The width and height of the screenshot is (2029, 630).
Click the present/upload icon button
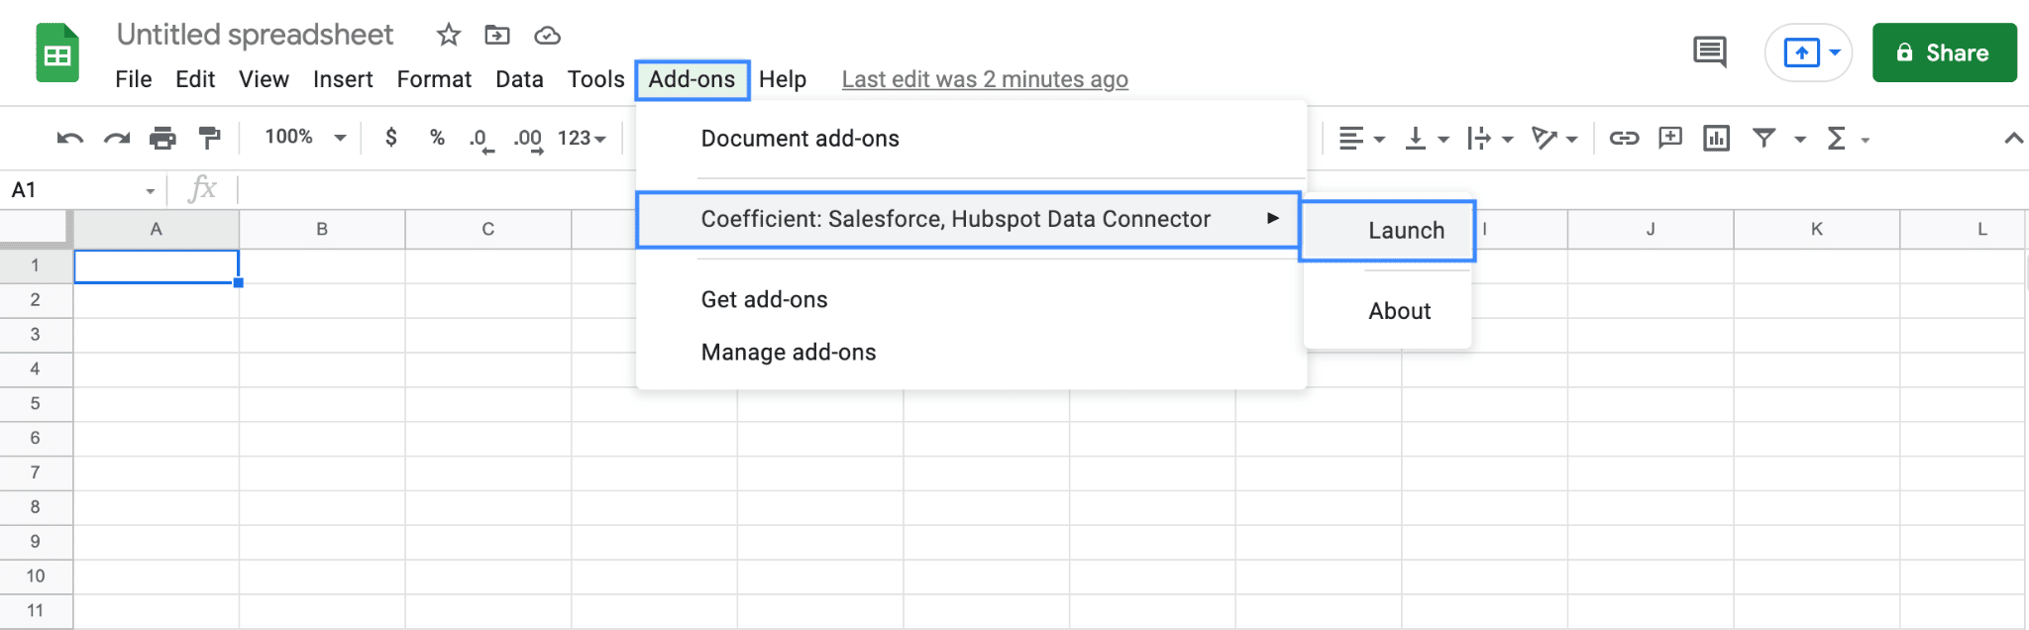coord(1801,52)
